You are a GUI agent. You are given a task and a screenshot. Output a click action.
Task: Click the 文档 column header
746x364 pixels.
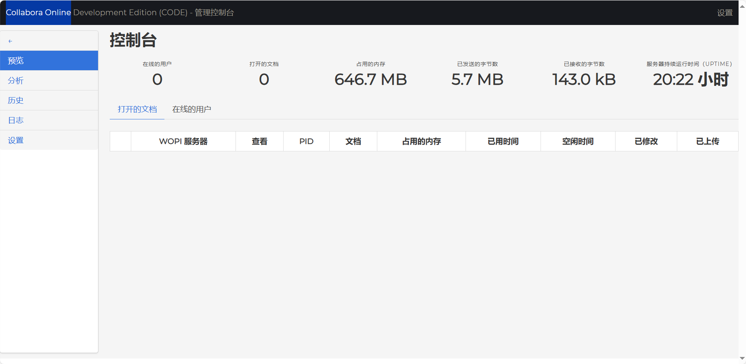[353, 141]
